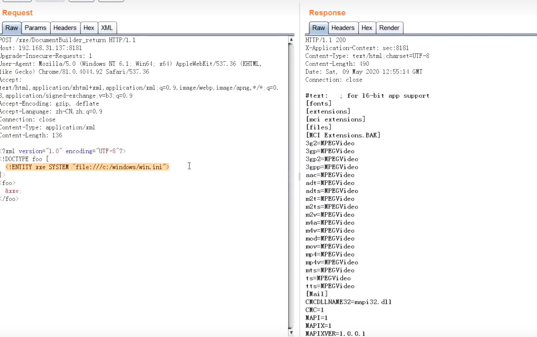Screen dimensions: 537x337
Task: Click the Accept-Language: zh-CN line
Action: point(51,111)
